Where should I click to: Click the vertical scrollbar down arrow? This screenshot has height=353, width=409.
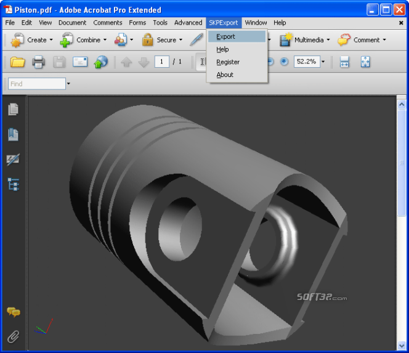tap(402, 346)
